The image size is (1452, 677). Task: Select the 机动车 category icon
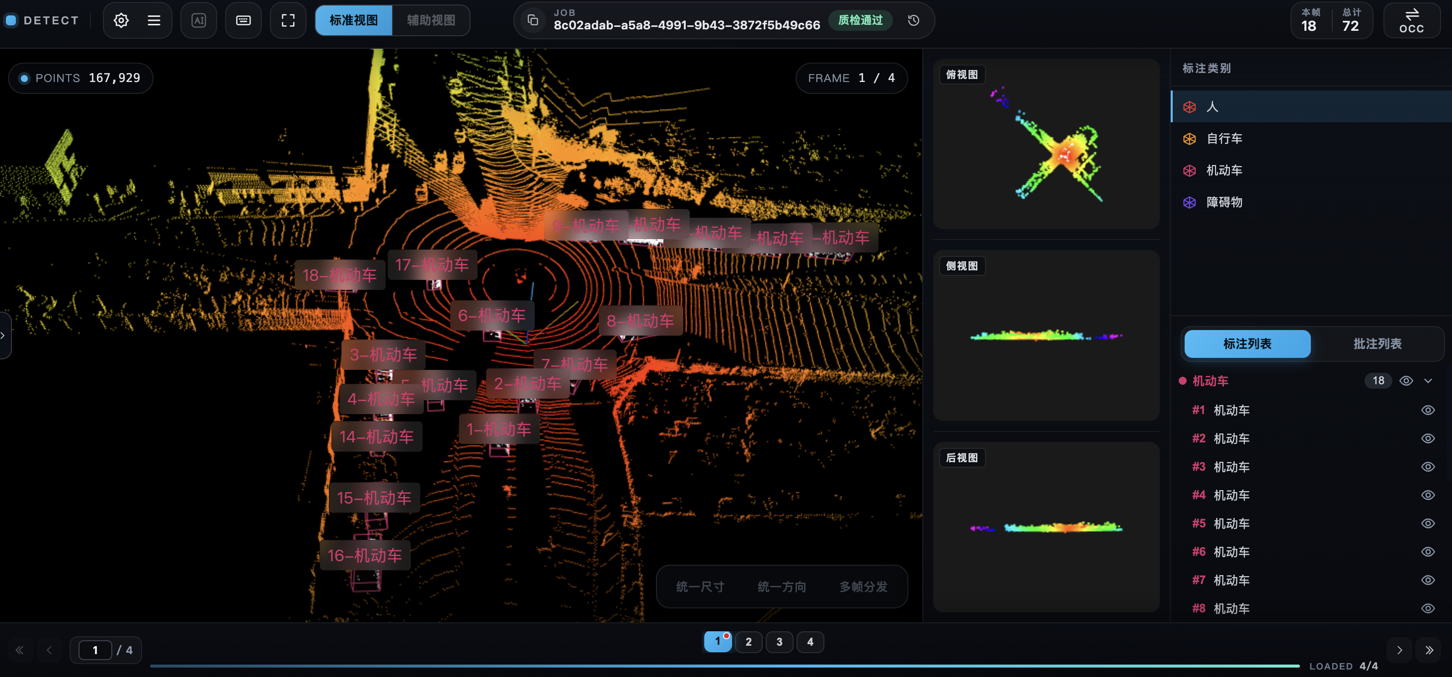1189,170
